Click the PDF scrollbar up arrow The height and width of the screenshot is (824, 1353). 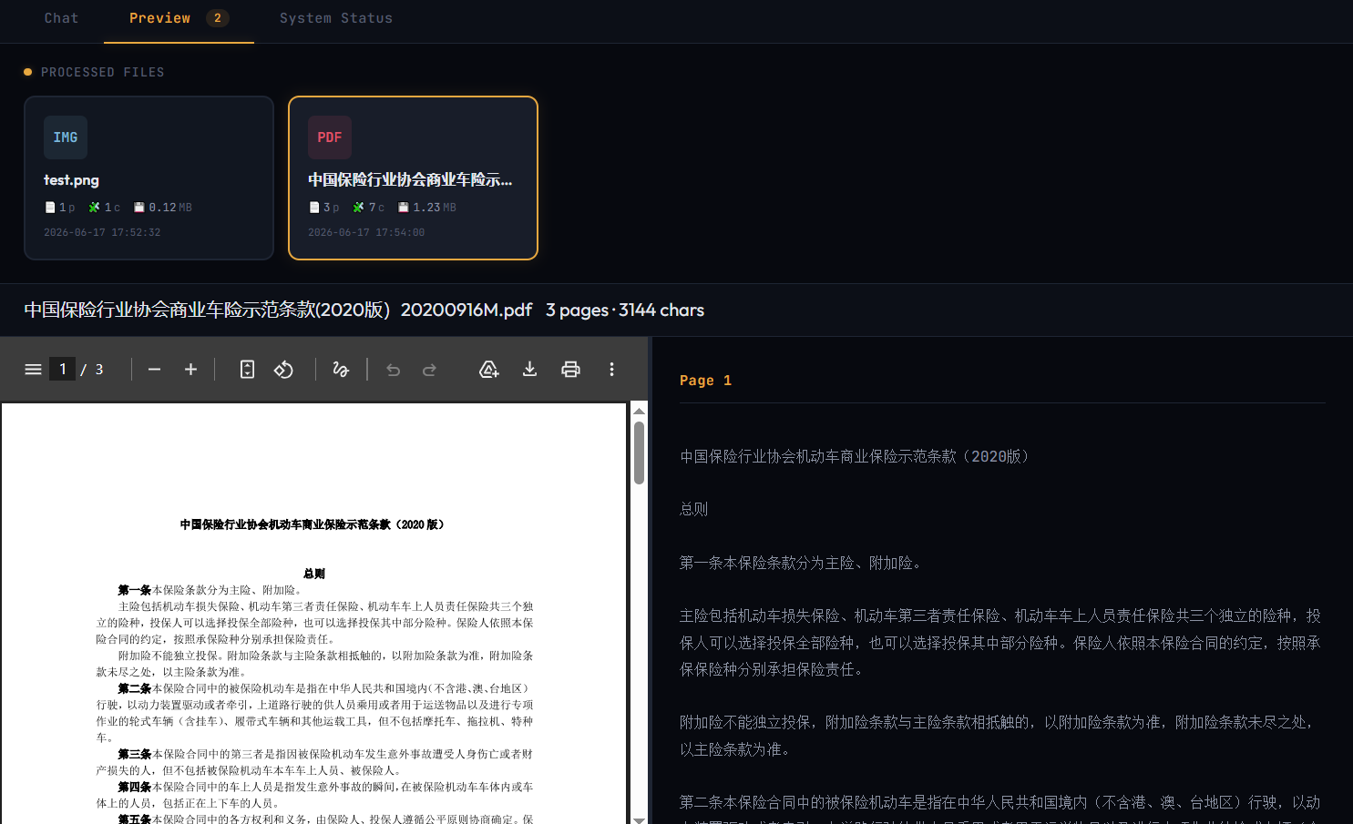coord(639,411)
